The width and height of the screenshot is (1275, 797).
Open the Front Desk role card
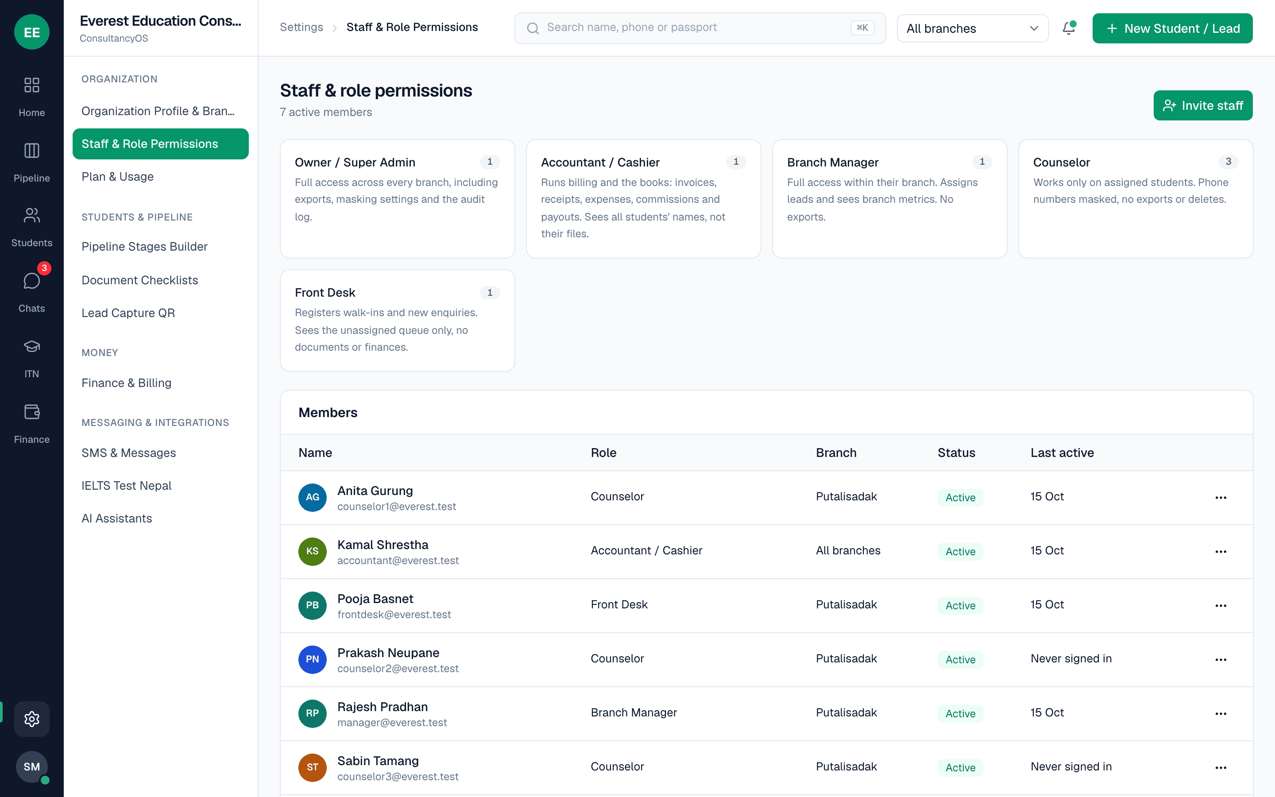(397, 321)
